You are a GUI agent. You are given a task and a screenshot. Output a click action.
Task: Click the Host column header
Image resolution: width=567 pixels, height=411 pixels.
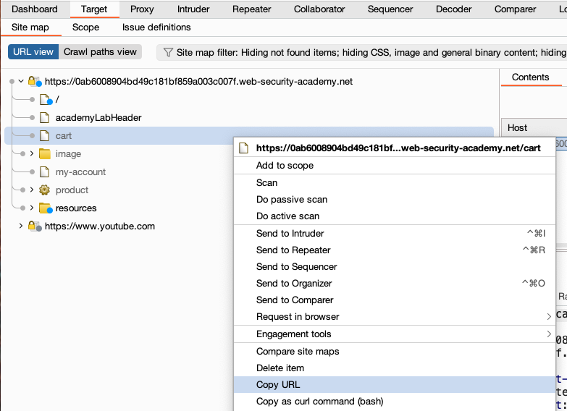[517, 128]
